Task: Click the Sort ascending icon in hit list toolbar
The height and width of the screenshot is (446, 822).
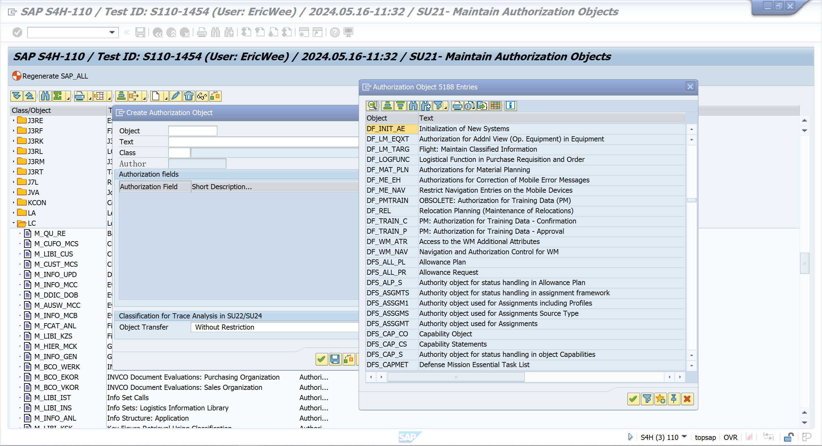Action: [x=387, y=105]
